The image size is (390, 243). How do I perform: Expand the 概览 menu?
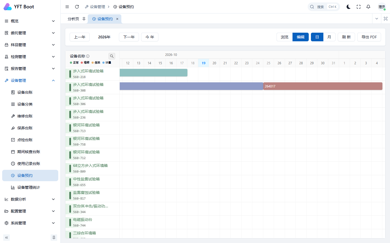click(x=30, y=21)
